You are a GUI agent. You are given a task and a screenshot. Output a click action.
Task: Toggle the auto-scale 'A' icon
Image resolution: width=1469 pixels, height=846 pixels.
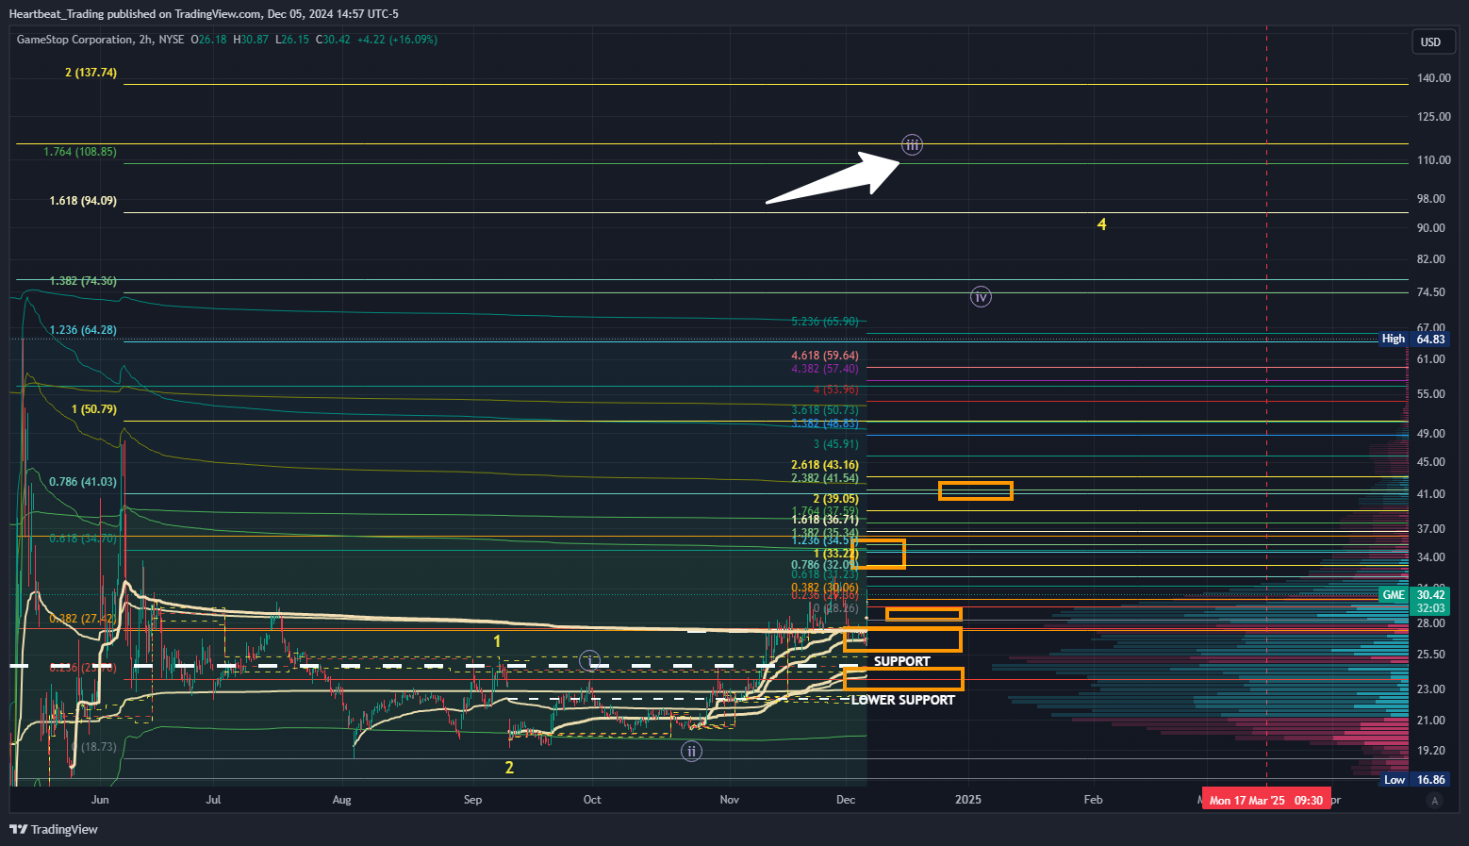[x=1435, y=801]
